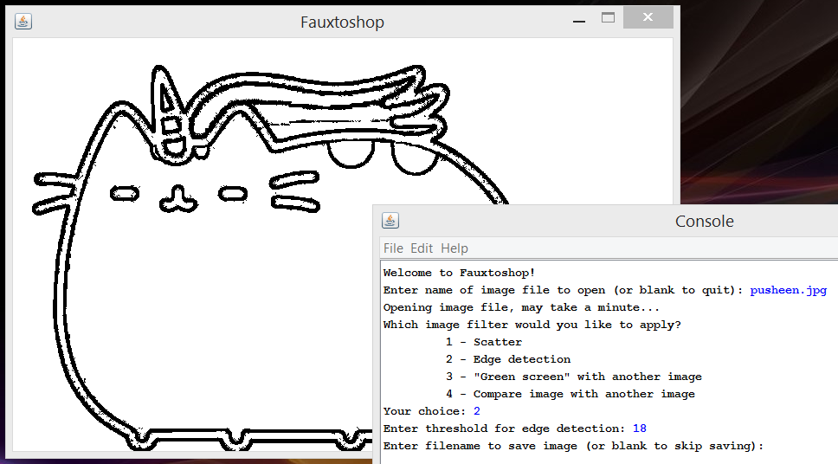Click the Console window title text
This screenshot has height=464, width=838.
coord(705,222)
